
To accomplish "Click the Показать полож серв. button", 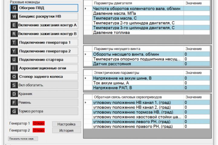I will click(x=23, y=139).
